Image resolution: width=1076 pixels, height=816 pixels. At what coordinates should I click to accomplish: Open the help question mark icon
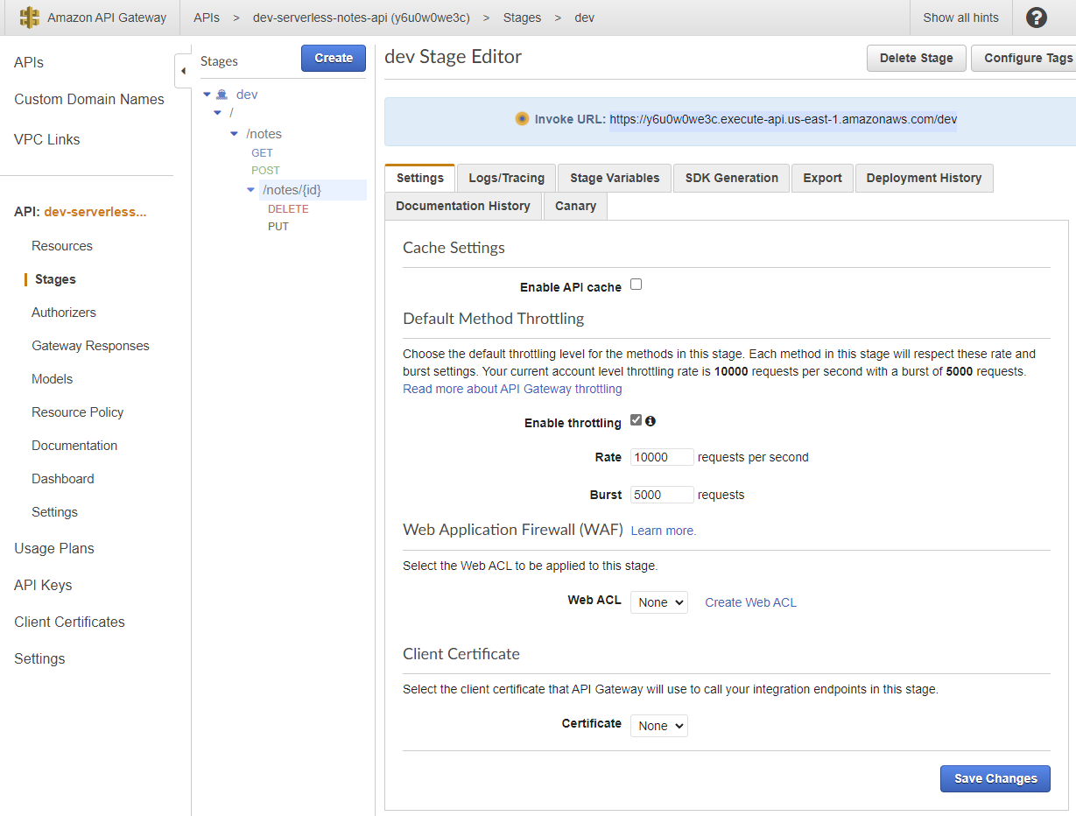pyautogui.click(x=1036, y=18)
